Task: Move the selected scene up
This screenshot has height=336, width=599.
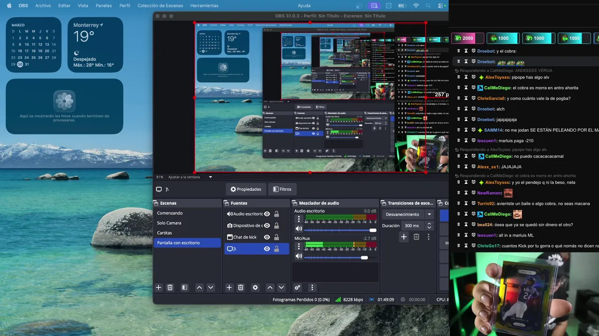Action: coord(199,287)
